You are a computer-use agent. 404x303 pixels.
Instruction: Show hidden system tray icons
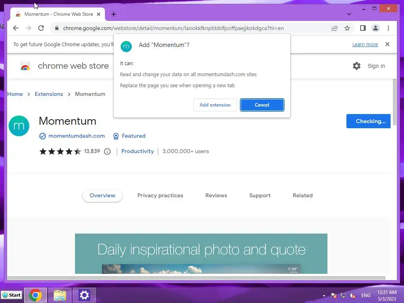[324, 296]
